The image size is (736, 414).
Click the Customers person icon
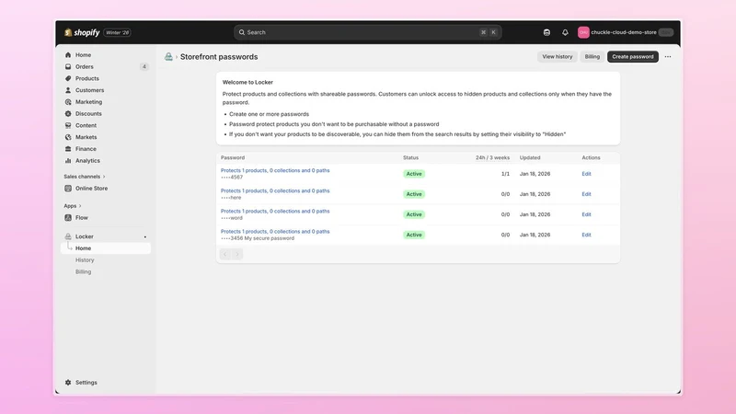[x=68, y=90]
